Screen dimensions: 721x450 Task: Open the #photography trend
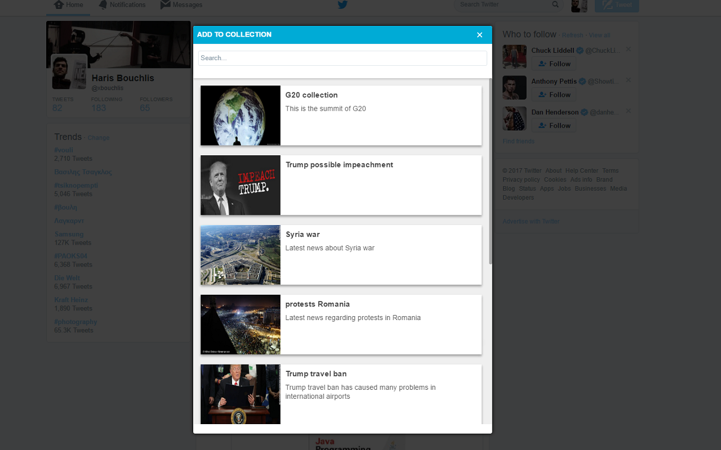(x=75, y=322)
